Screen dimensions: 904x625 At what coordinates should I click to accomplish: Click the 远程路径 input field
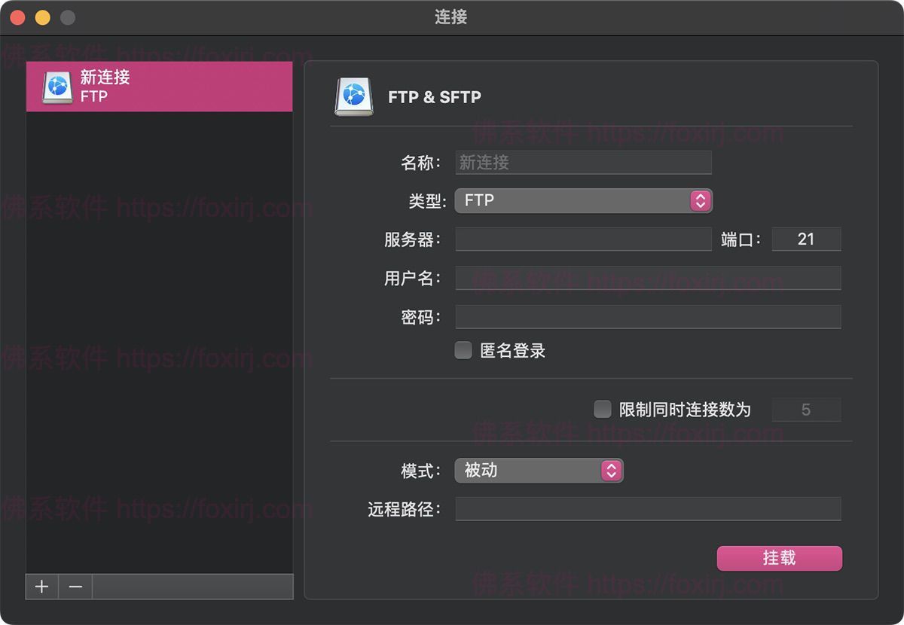click(648, 509)
